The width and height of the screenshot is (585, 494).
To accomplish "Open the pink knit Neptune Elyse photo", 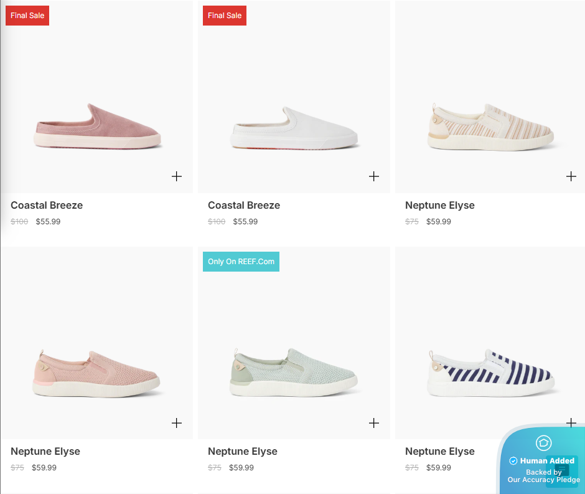I will pos(98,373).
